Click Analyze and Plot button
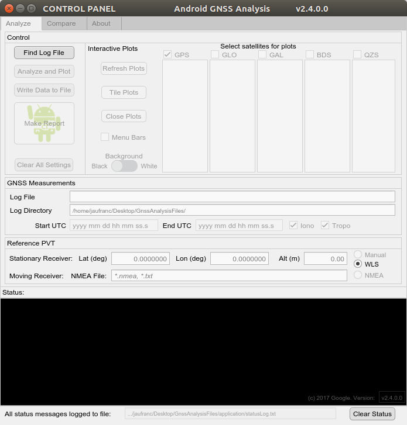The width and height of the screenshot is (407, 425). (x=44, y=71)
